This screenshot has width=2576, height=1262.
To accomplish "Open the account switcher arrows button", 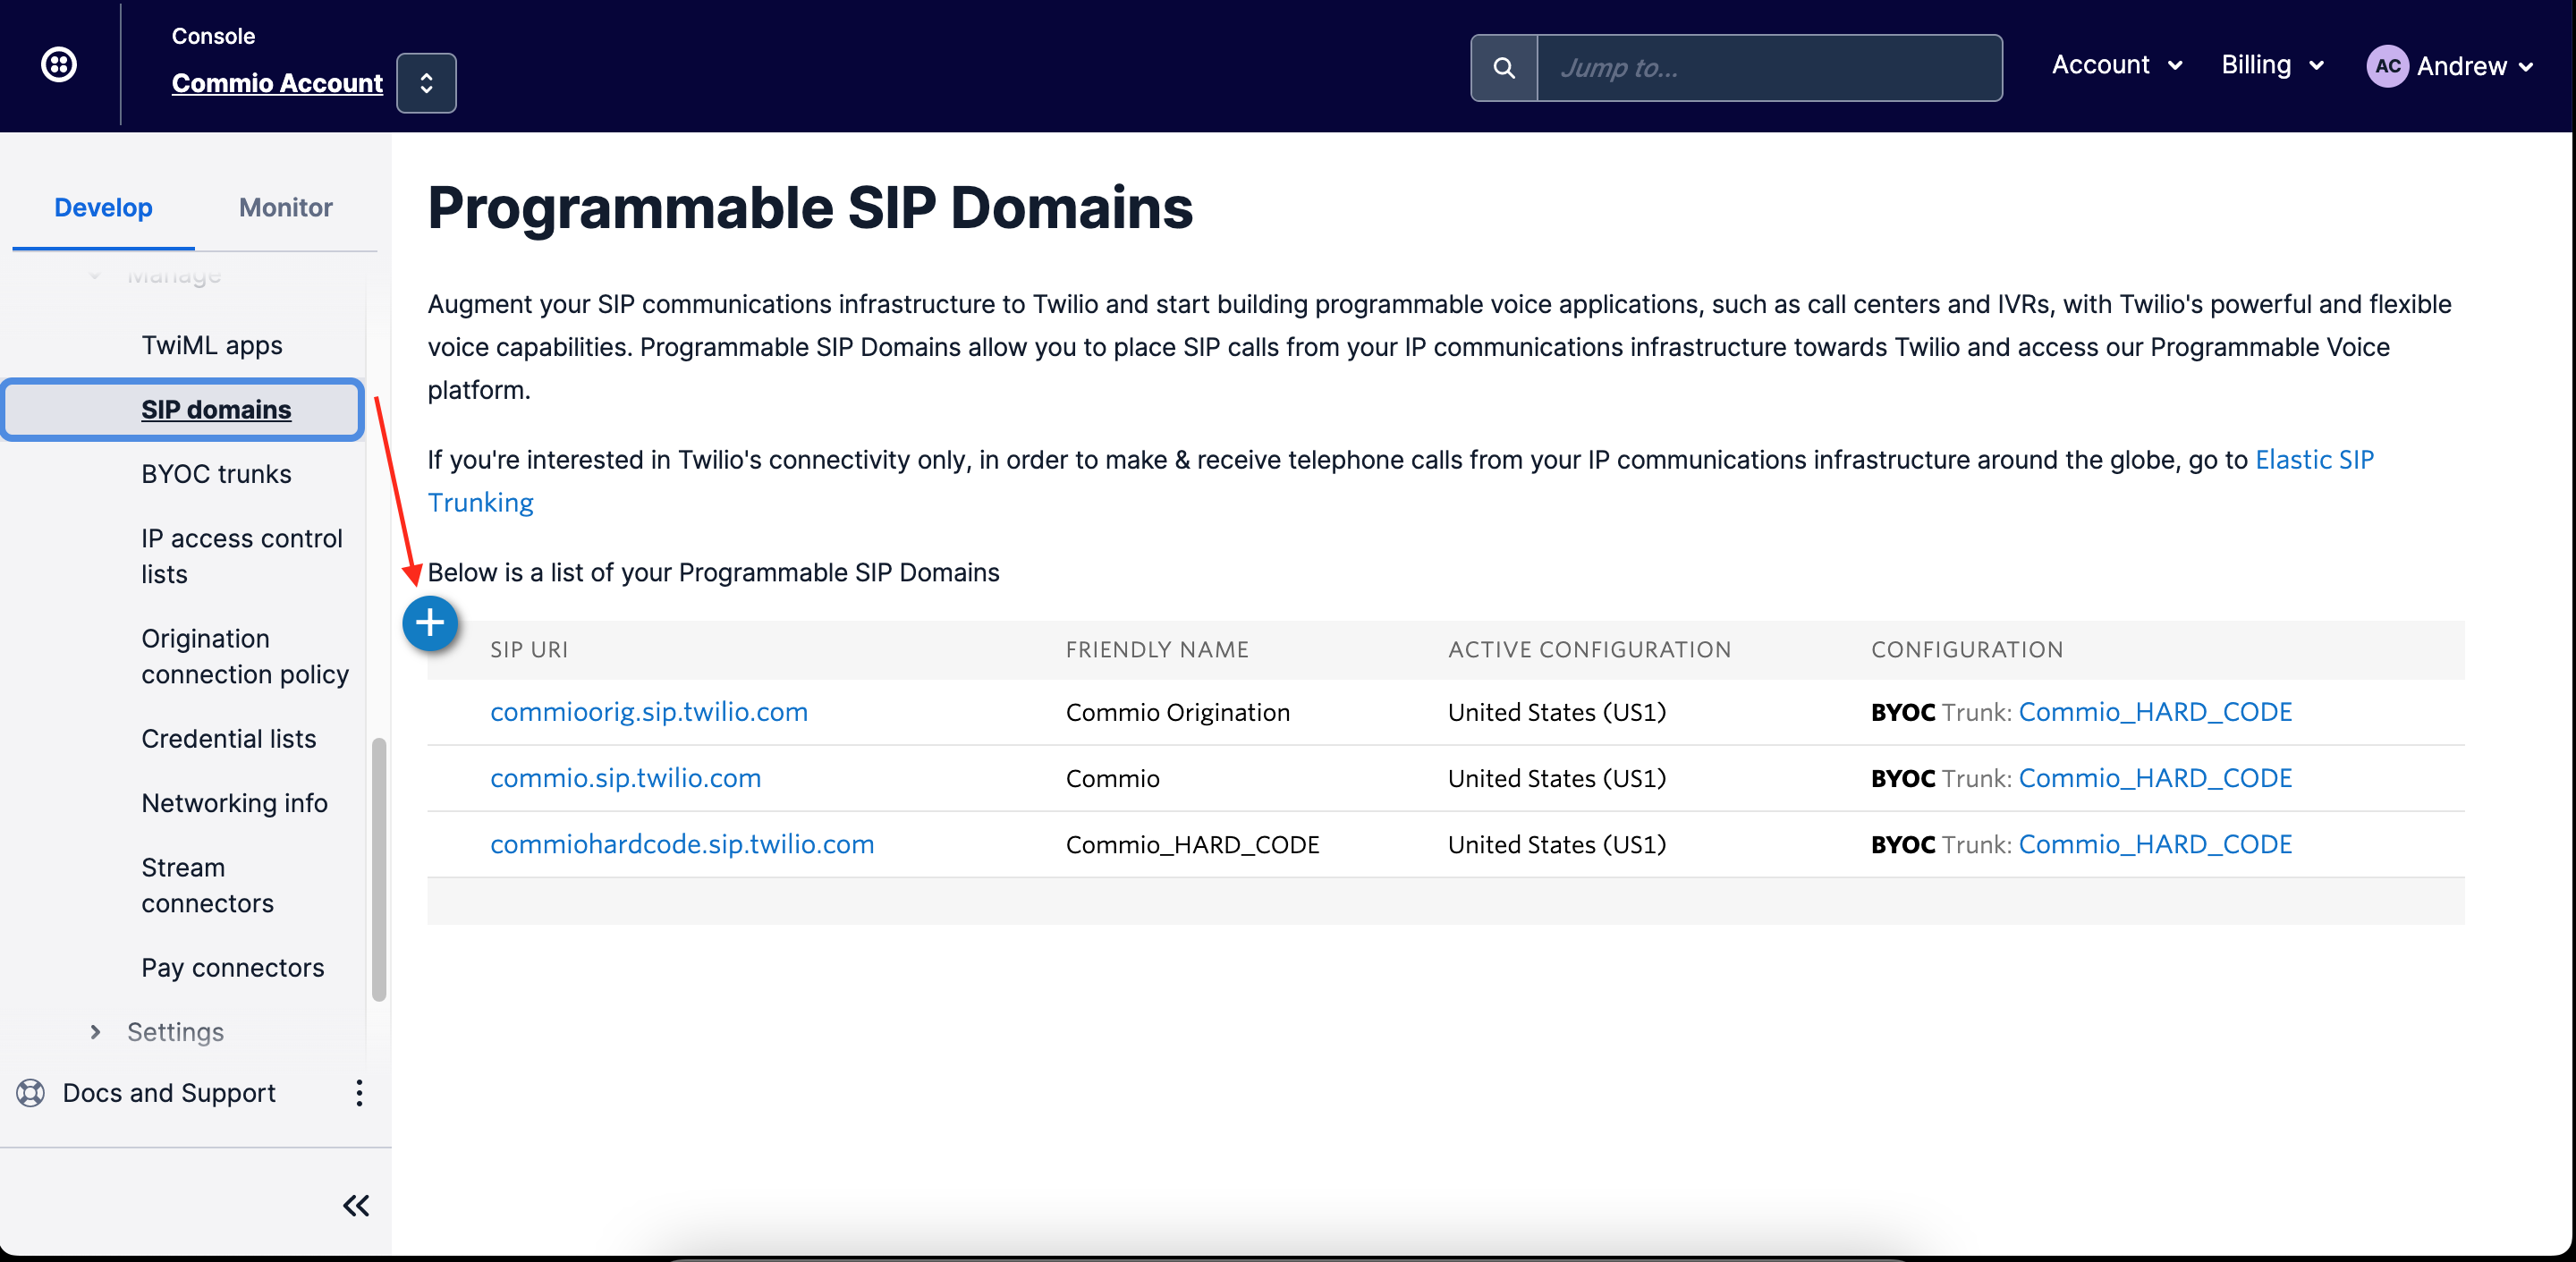I will click(426, 83).
